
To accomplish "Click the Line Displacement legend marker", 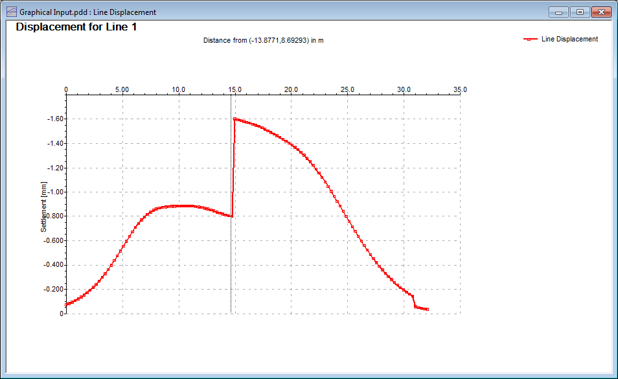I will [x=530, y=39].
